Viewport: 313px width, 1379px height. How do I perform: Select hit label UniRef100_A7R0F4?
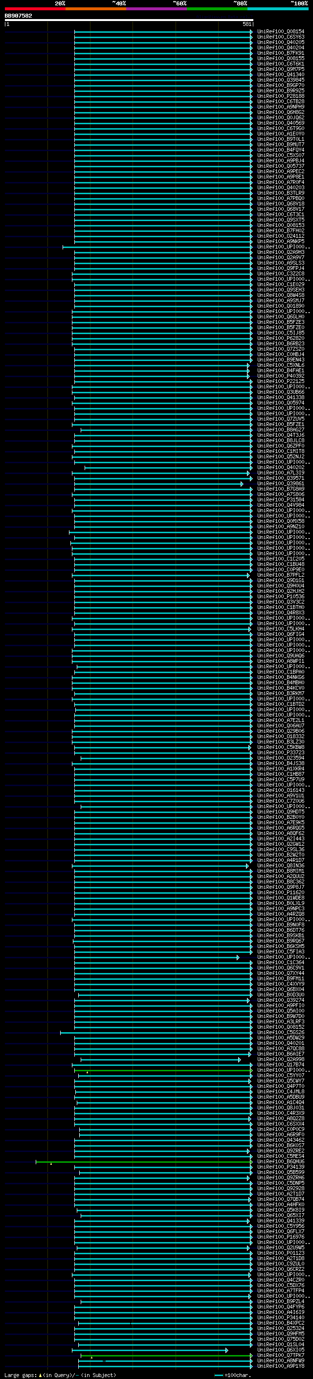[281, 182]
